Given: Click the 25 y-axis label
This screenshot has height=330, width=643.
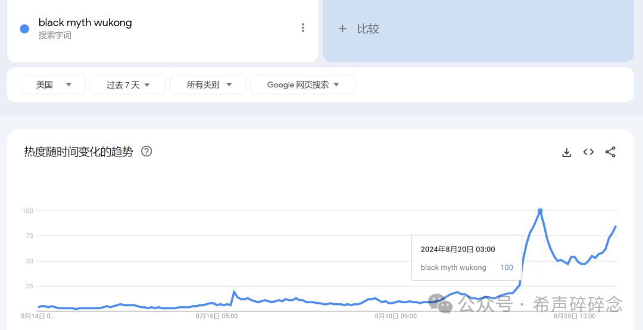Looking at the screenshot, I should [30, 286].
